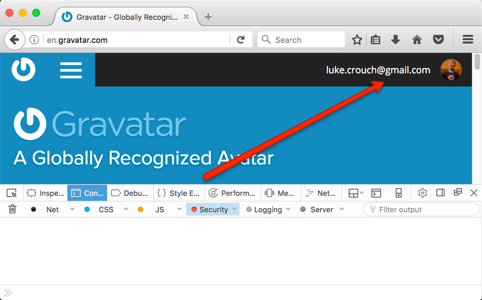Select the element picker tool in DevTools
The width and height of the screenshot is (482, 300).
point(12,193)
